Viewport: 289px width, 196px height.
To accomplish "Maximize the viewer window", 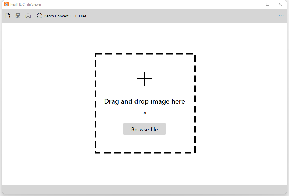I will (267, 4).
